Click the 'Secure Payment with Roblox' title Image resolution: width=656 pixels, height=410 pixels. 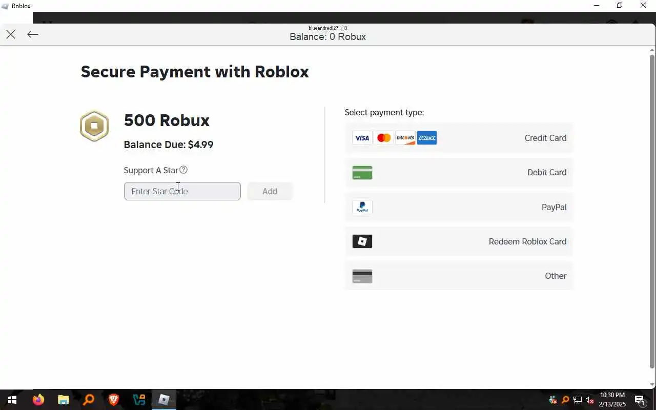point(195,72)
